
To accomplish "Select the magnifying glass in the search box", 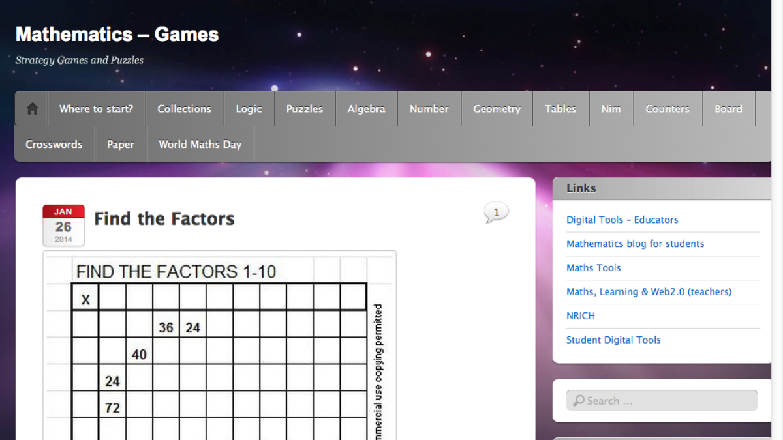I will pos(577,400).
